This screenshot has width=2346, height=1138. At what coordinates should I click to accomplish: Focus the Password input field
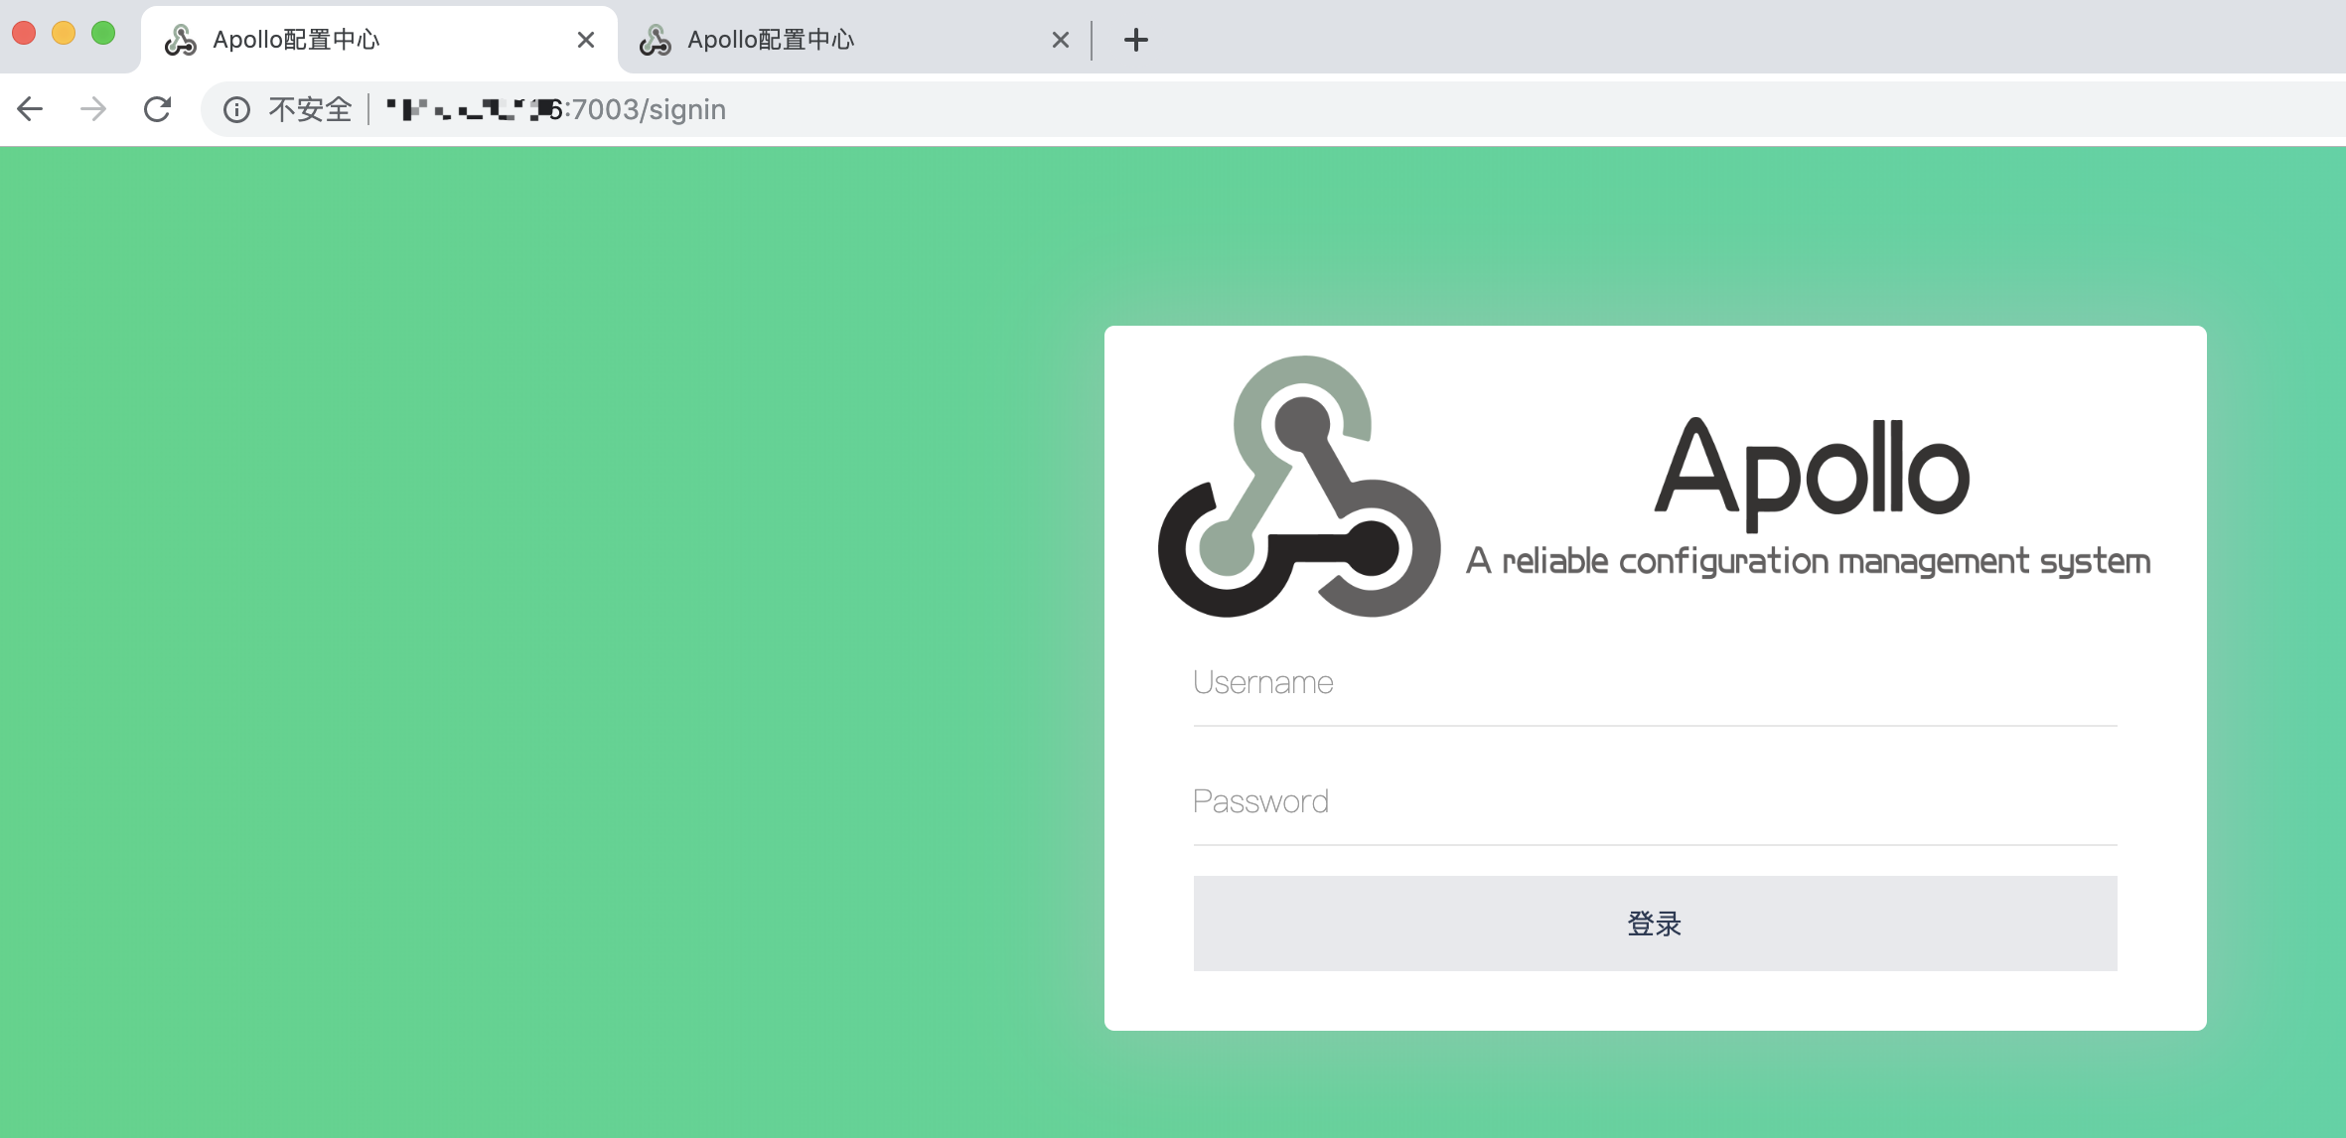[1655, 802]
